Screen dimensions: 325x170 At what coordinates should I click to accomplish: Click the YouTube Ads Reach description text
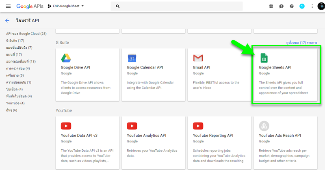point(284,156)
